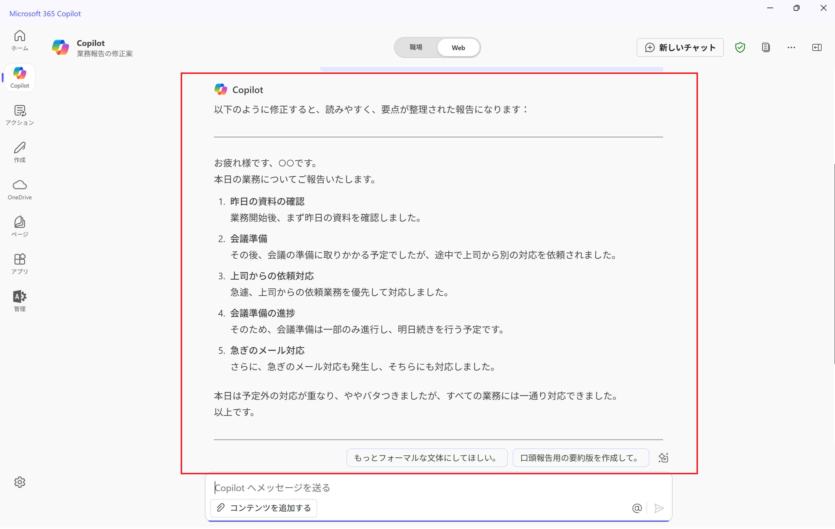The width and height of the screenshot is (835, 529).
Task: Restore down the Copilot window
Action: [x=797, y=8]
